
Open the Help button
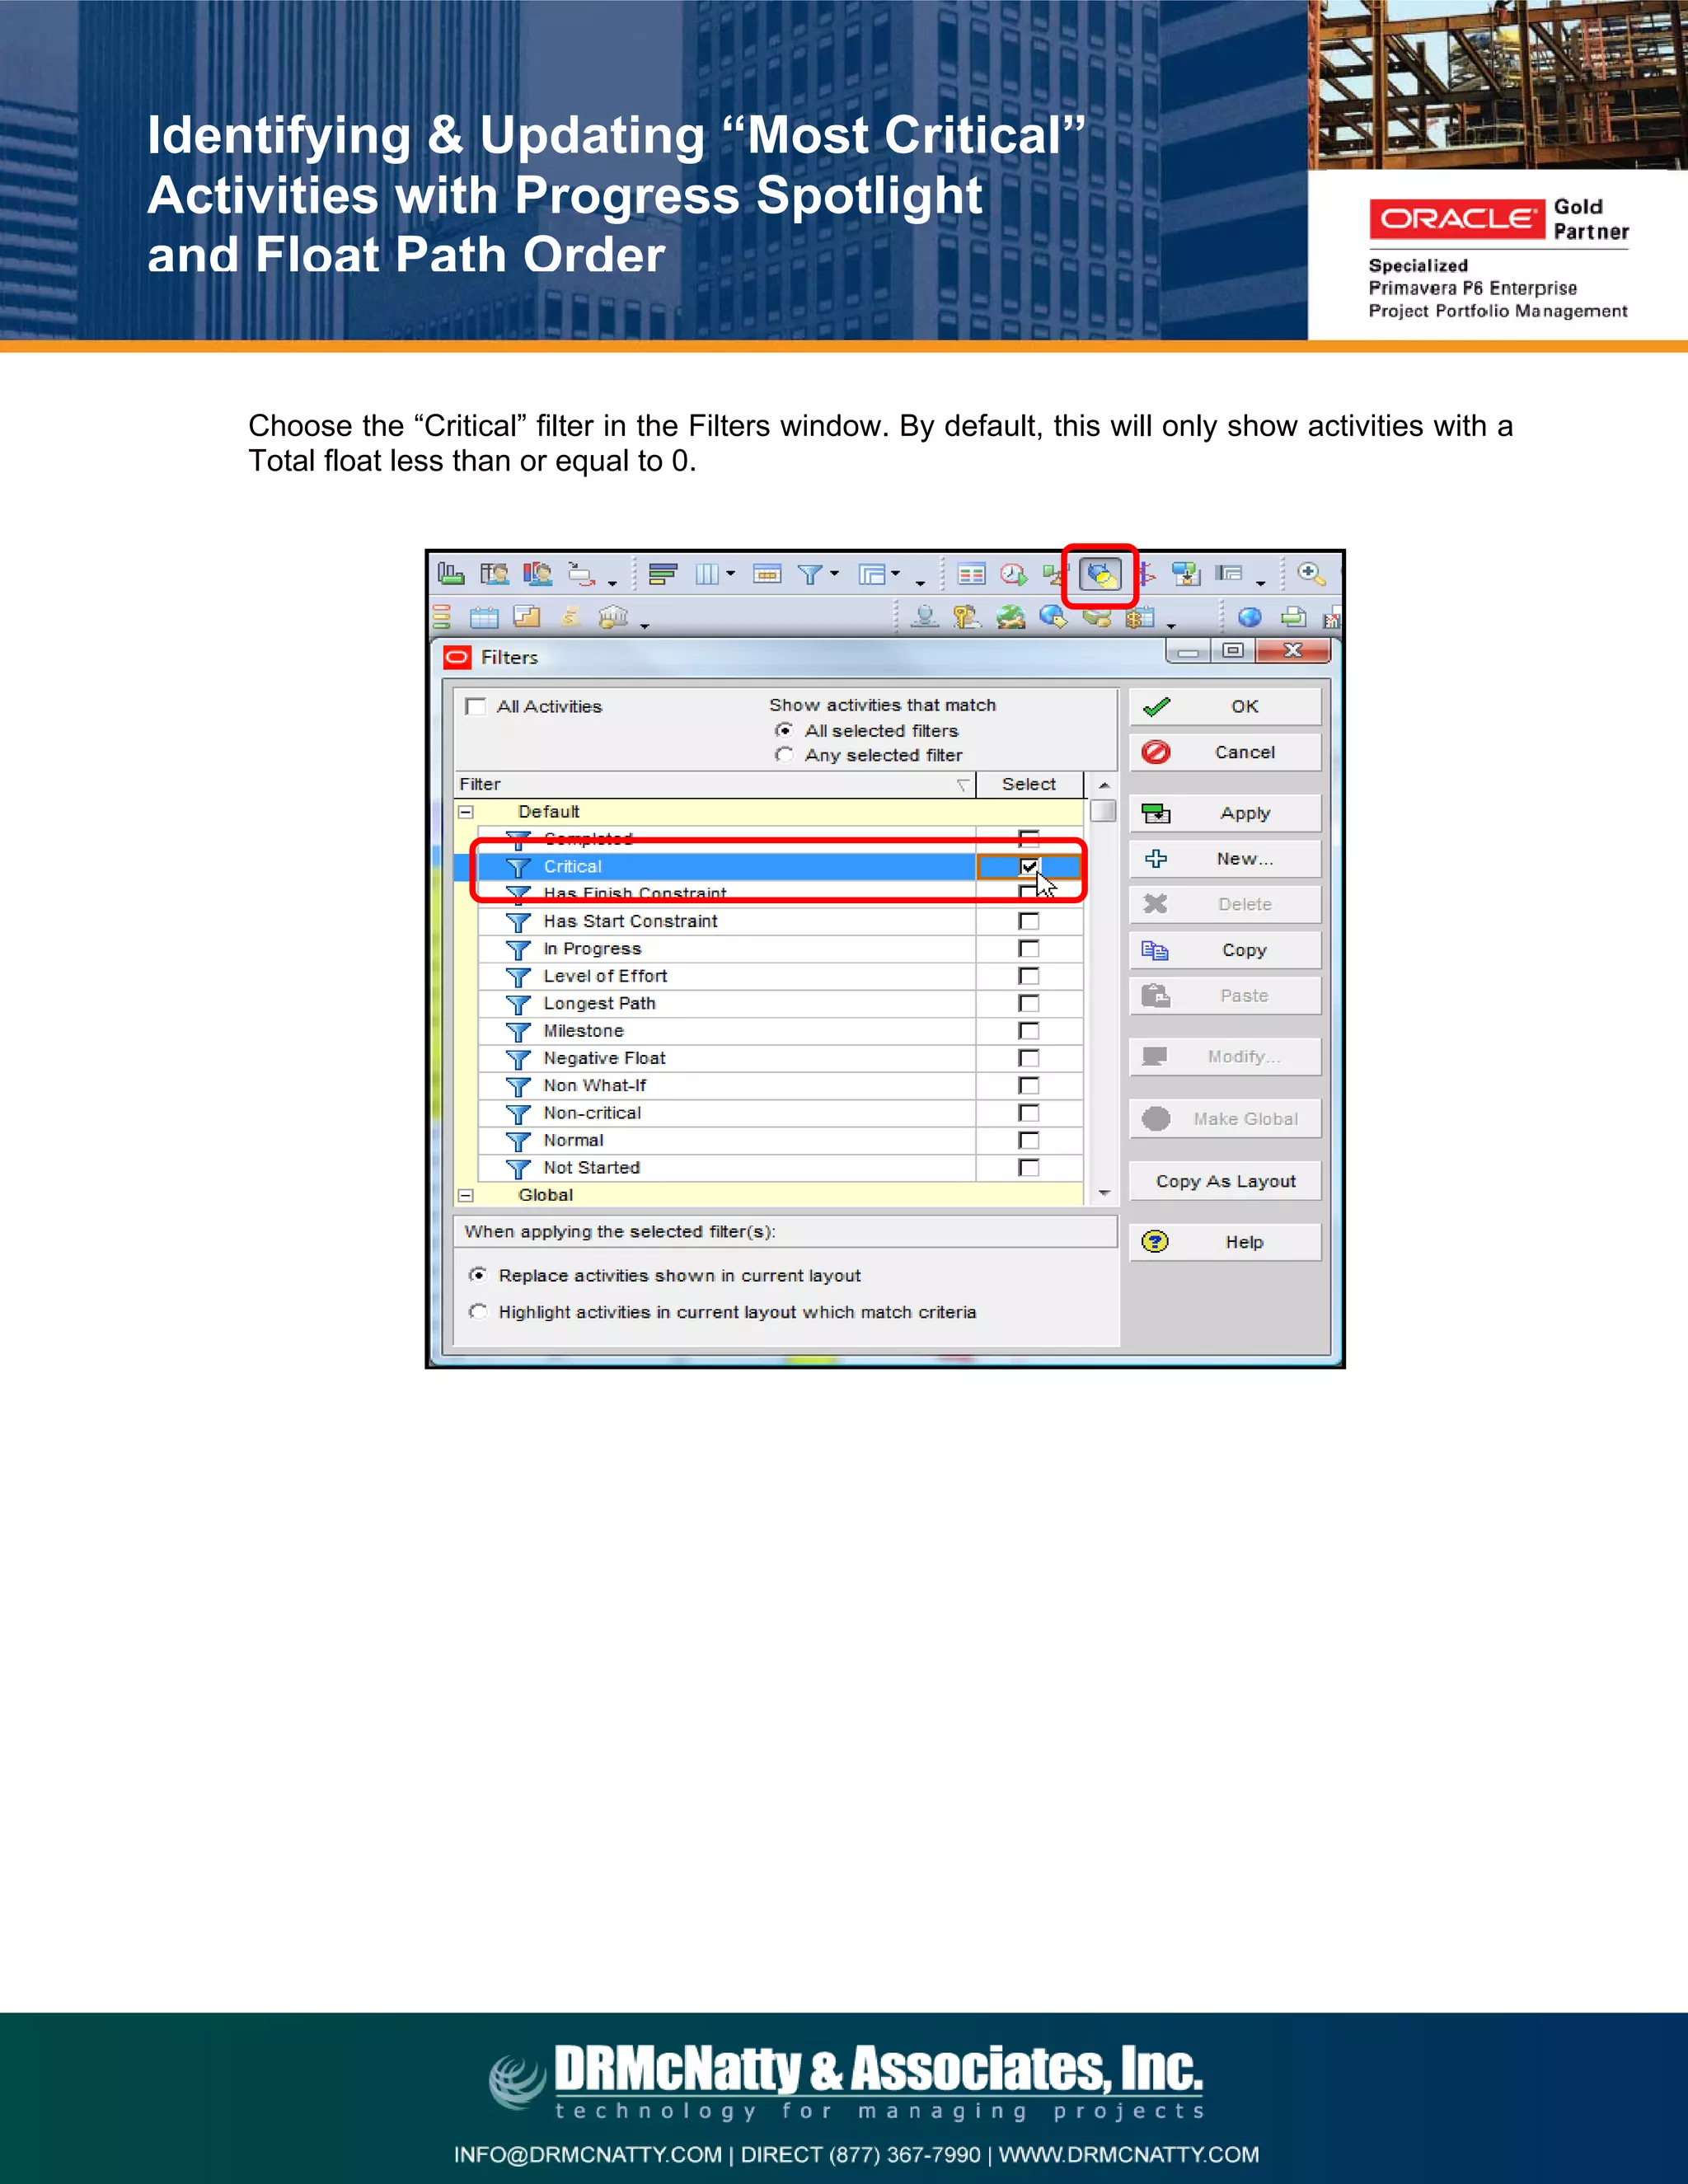[1225, 1242]
